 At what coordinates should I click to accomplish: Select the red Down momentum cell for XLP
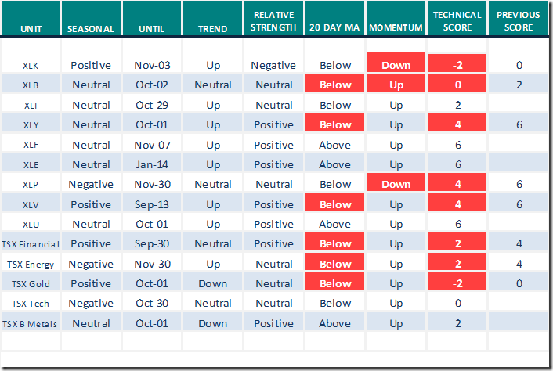396,184
